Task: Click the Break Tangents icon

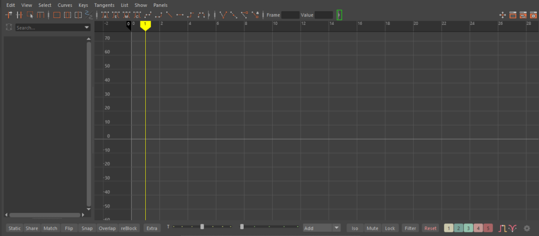Action: click(x=224, y=15)
